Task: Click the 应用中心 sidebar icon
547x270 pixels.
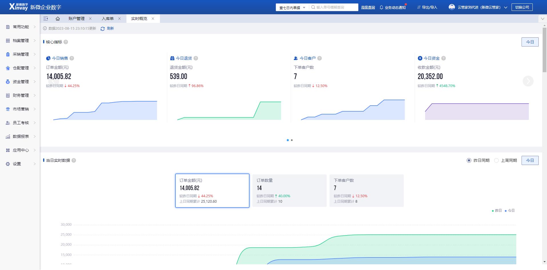Action: coord(8,150)
